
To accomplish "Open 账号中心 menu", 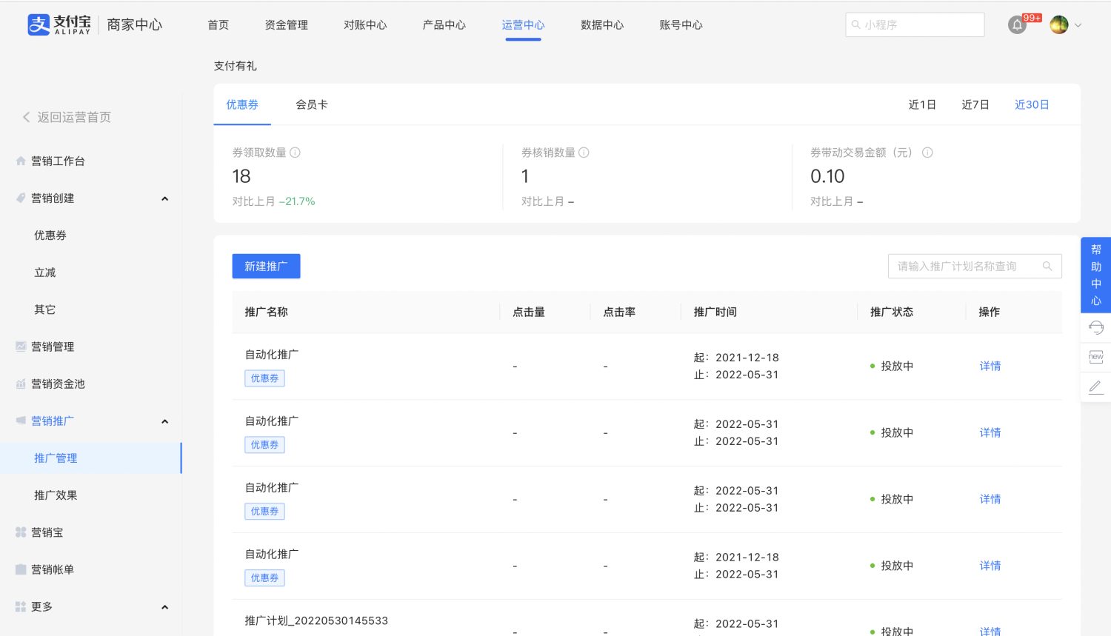I will coord(681,25).
